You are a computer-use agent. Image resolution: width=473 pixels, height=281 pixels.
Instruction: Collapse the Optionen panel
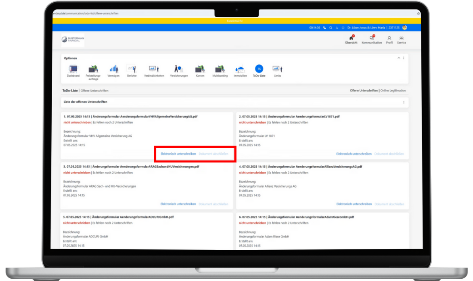pyautogui.click(x=398, y=58)
